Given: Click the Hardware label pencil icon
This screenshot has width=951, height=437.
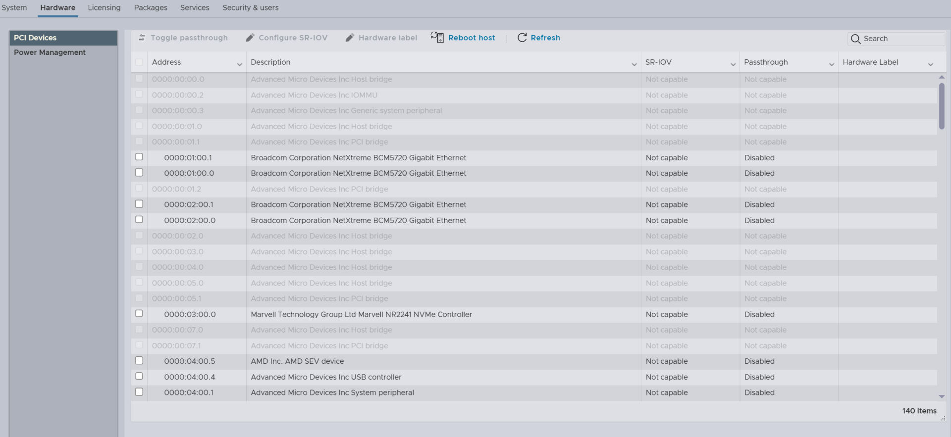Looking at the screenshot, I should [x=350, y=38].
